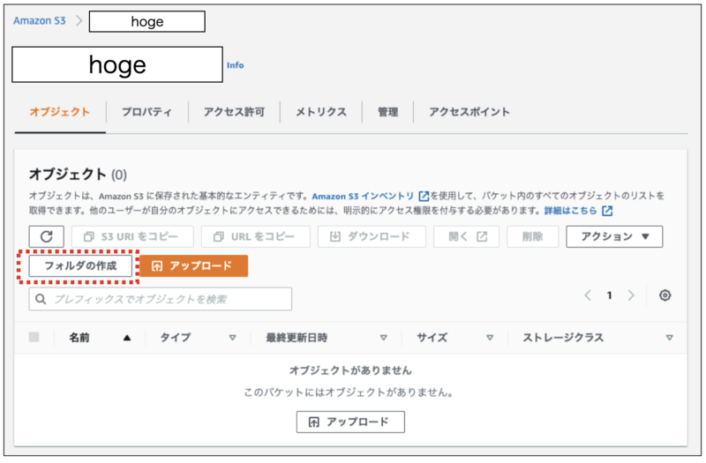706x463 pixels.
Task: Switch to the プロパティ tab
Action: point(146,112)
